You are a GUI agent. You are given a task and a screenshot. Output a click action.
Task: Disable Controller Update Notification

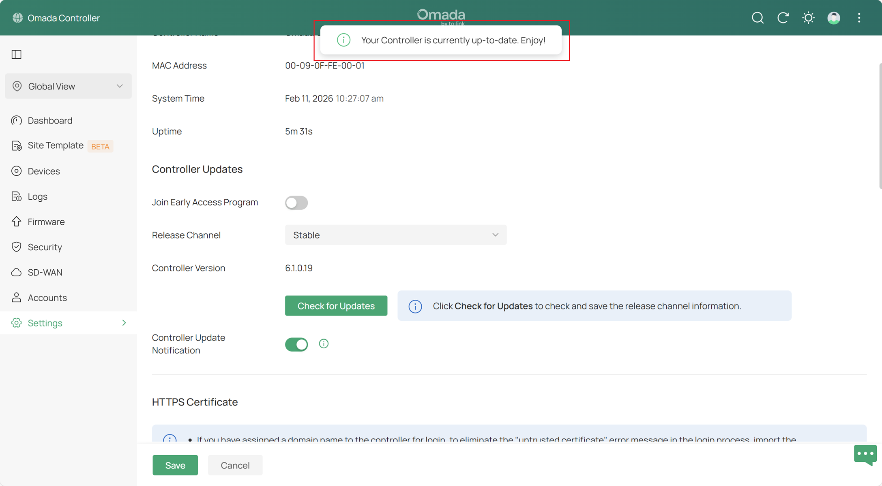point(296,344)
